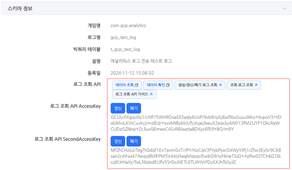This screenshot has height=170, width=292.
Task: Click arrow icon on 생성/갱신/폐기 로그 조회
Action: (x=220, y=85)
